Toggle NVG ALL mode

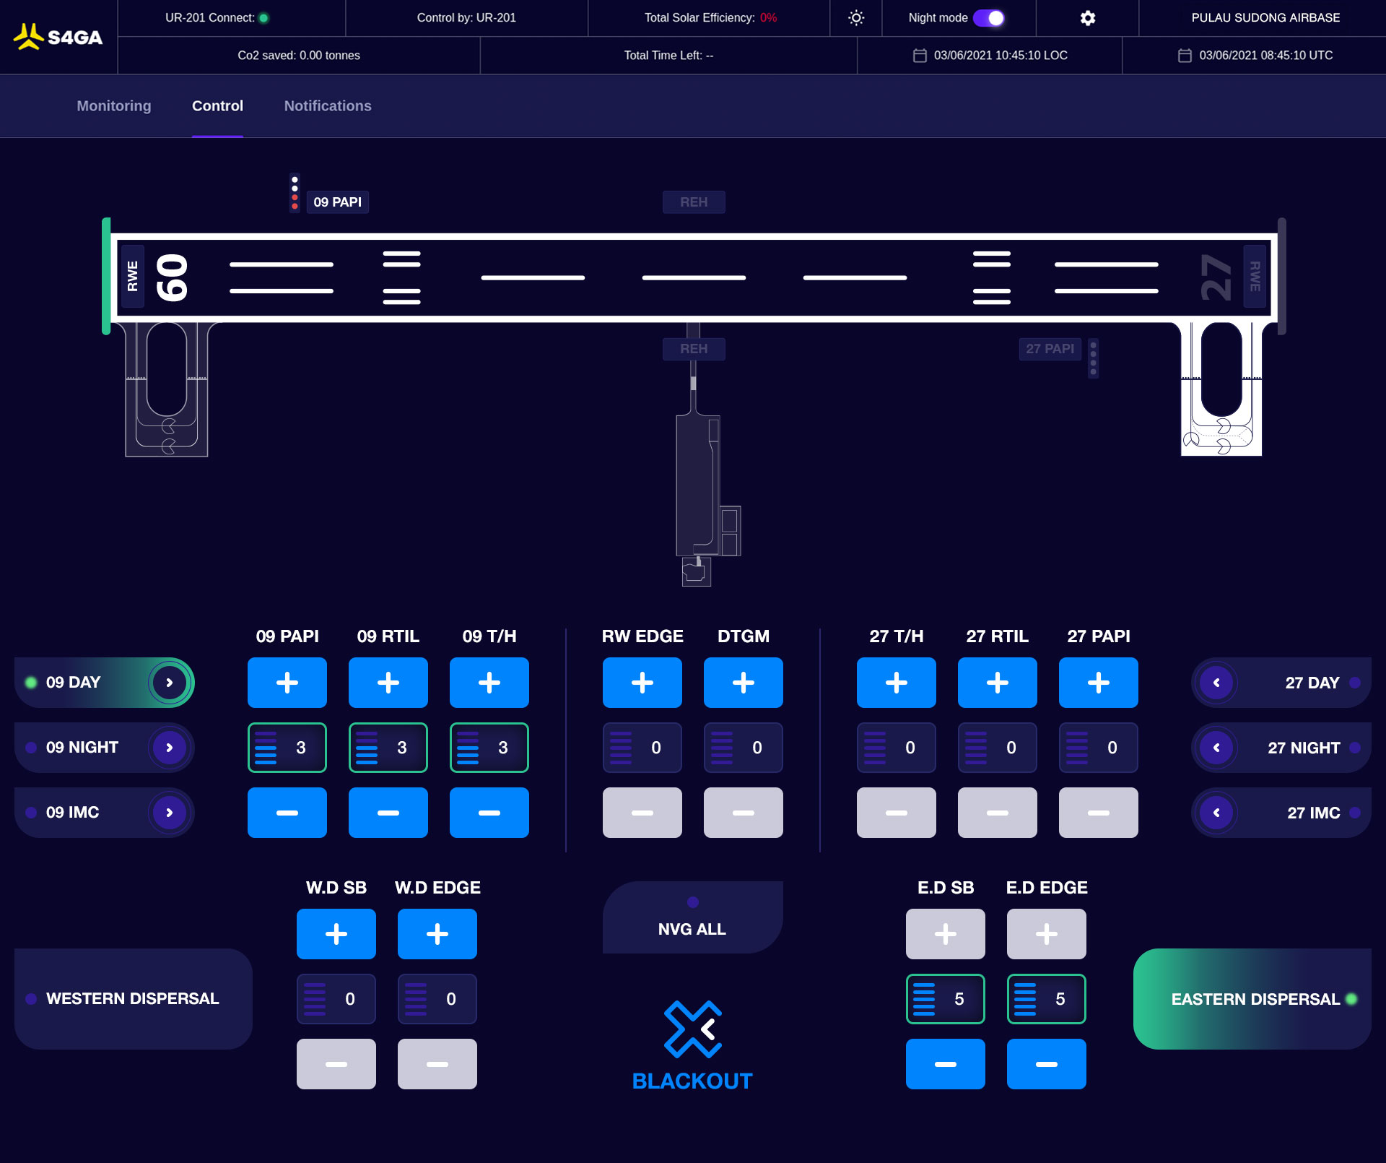click(x=692, y=917)
